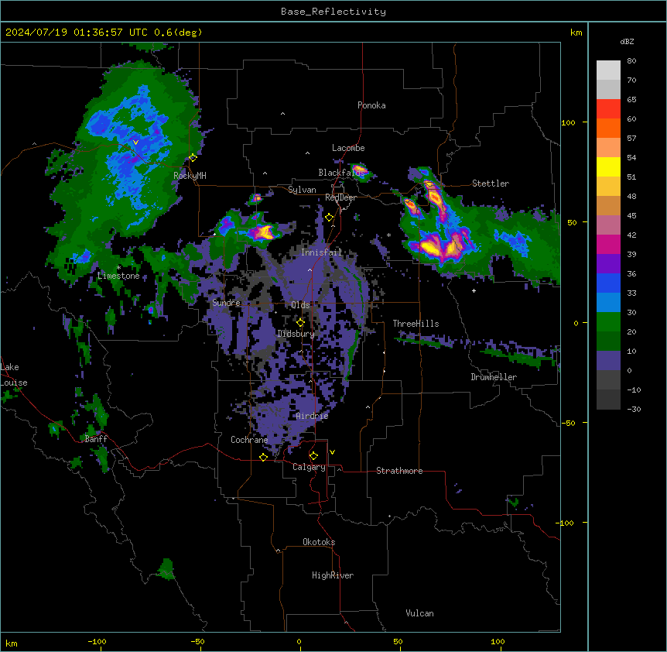Click the Calgary city label
The image size is (667, 652).
(309, 467)
